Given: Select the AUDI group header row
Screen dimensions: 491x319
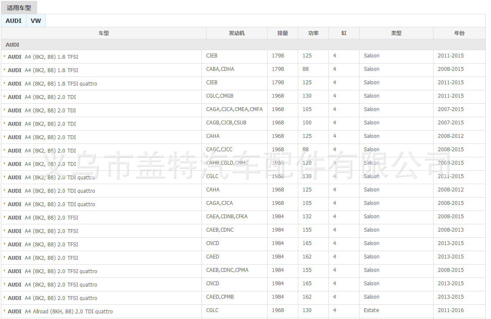Looking at the screenshot, I should coord(243,45).
